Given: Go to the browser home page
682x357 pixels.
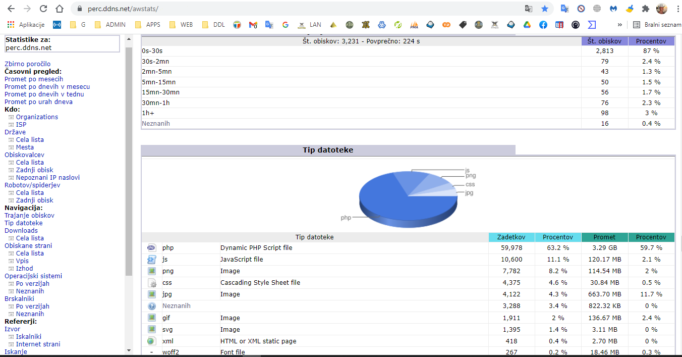Looking at the screenshot, I should coord(60,9).
